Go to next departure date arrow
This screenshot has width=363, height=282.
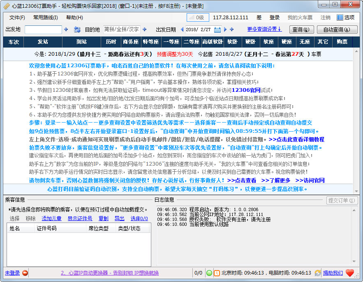point(225,30)
